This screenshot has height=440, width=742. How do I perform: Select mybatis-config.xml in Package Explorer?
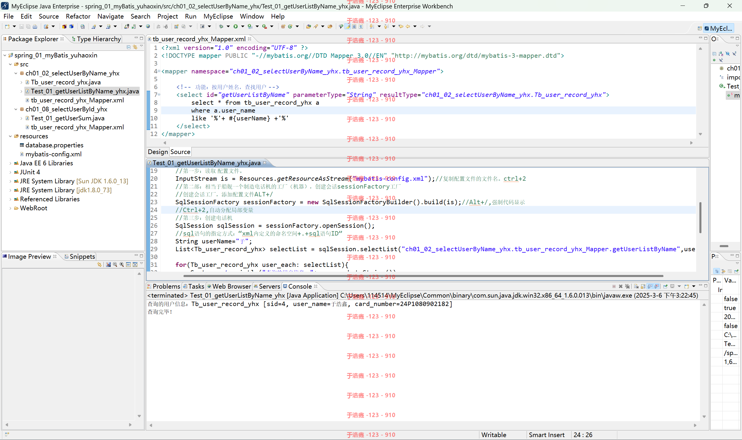53,154
